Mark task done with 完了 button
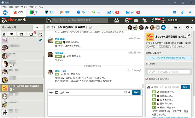The image size is (195, 118). (185, 87)
